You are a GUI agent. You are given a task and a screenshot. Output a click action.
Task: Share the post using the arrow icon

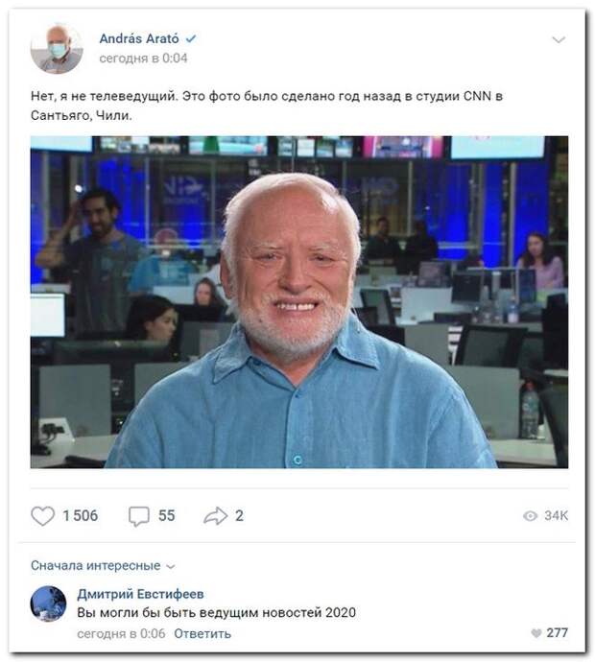pos(215,515)
